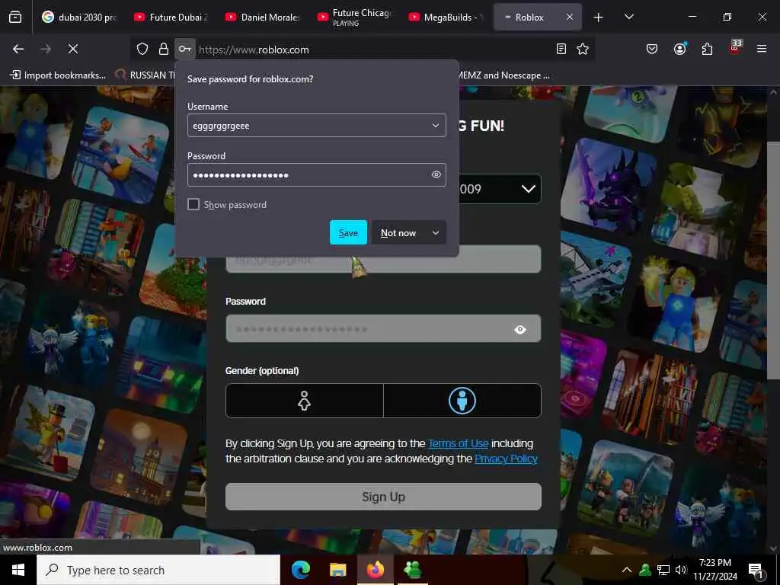The height and width of the screenshot is (585, 780).
Task: Open the Windows Start menu
Action: tap(18, 570)
